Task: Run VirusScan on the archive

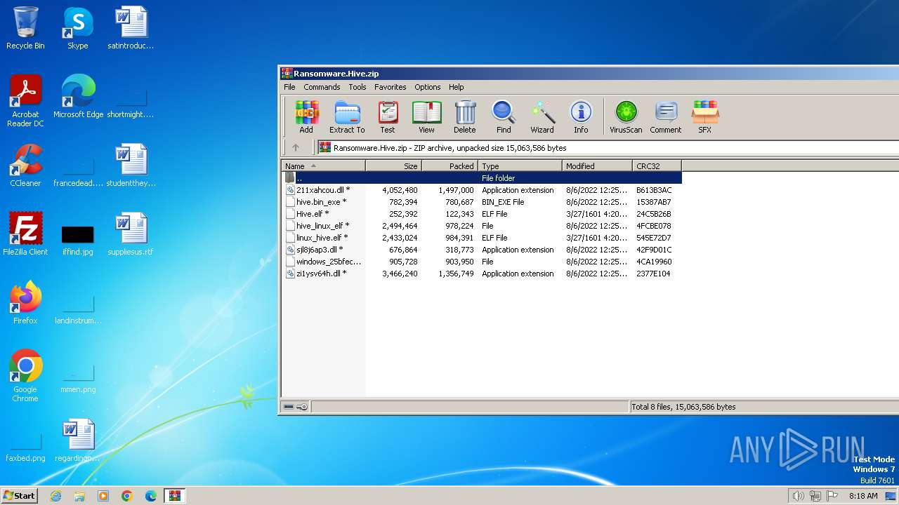Action: [626, 116]
